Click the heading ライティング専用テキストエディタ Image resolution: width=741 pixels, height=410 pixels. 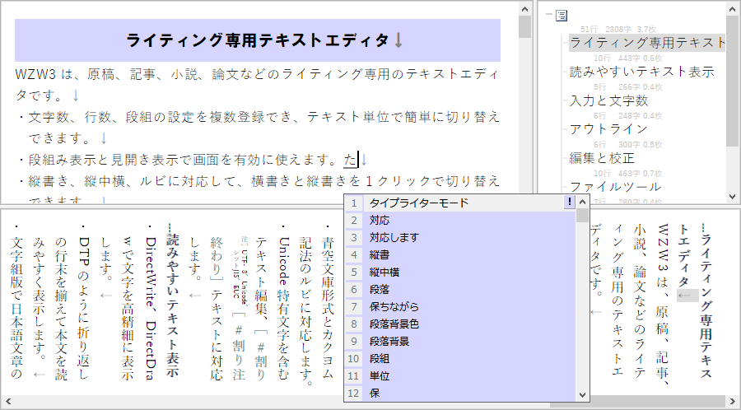point(258,40)
